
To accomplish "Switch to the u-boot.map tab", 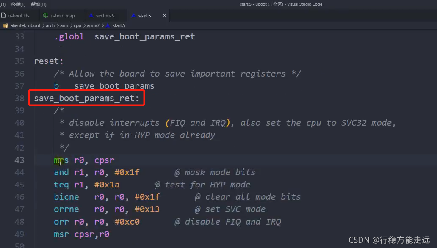I will point(62,16).
